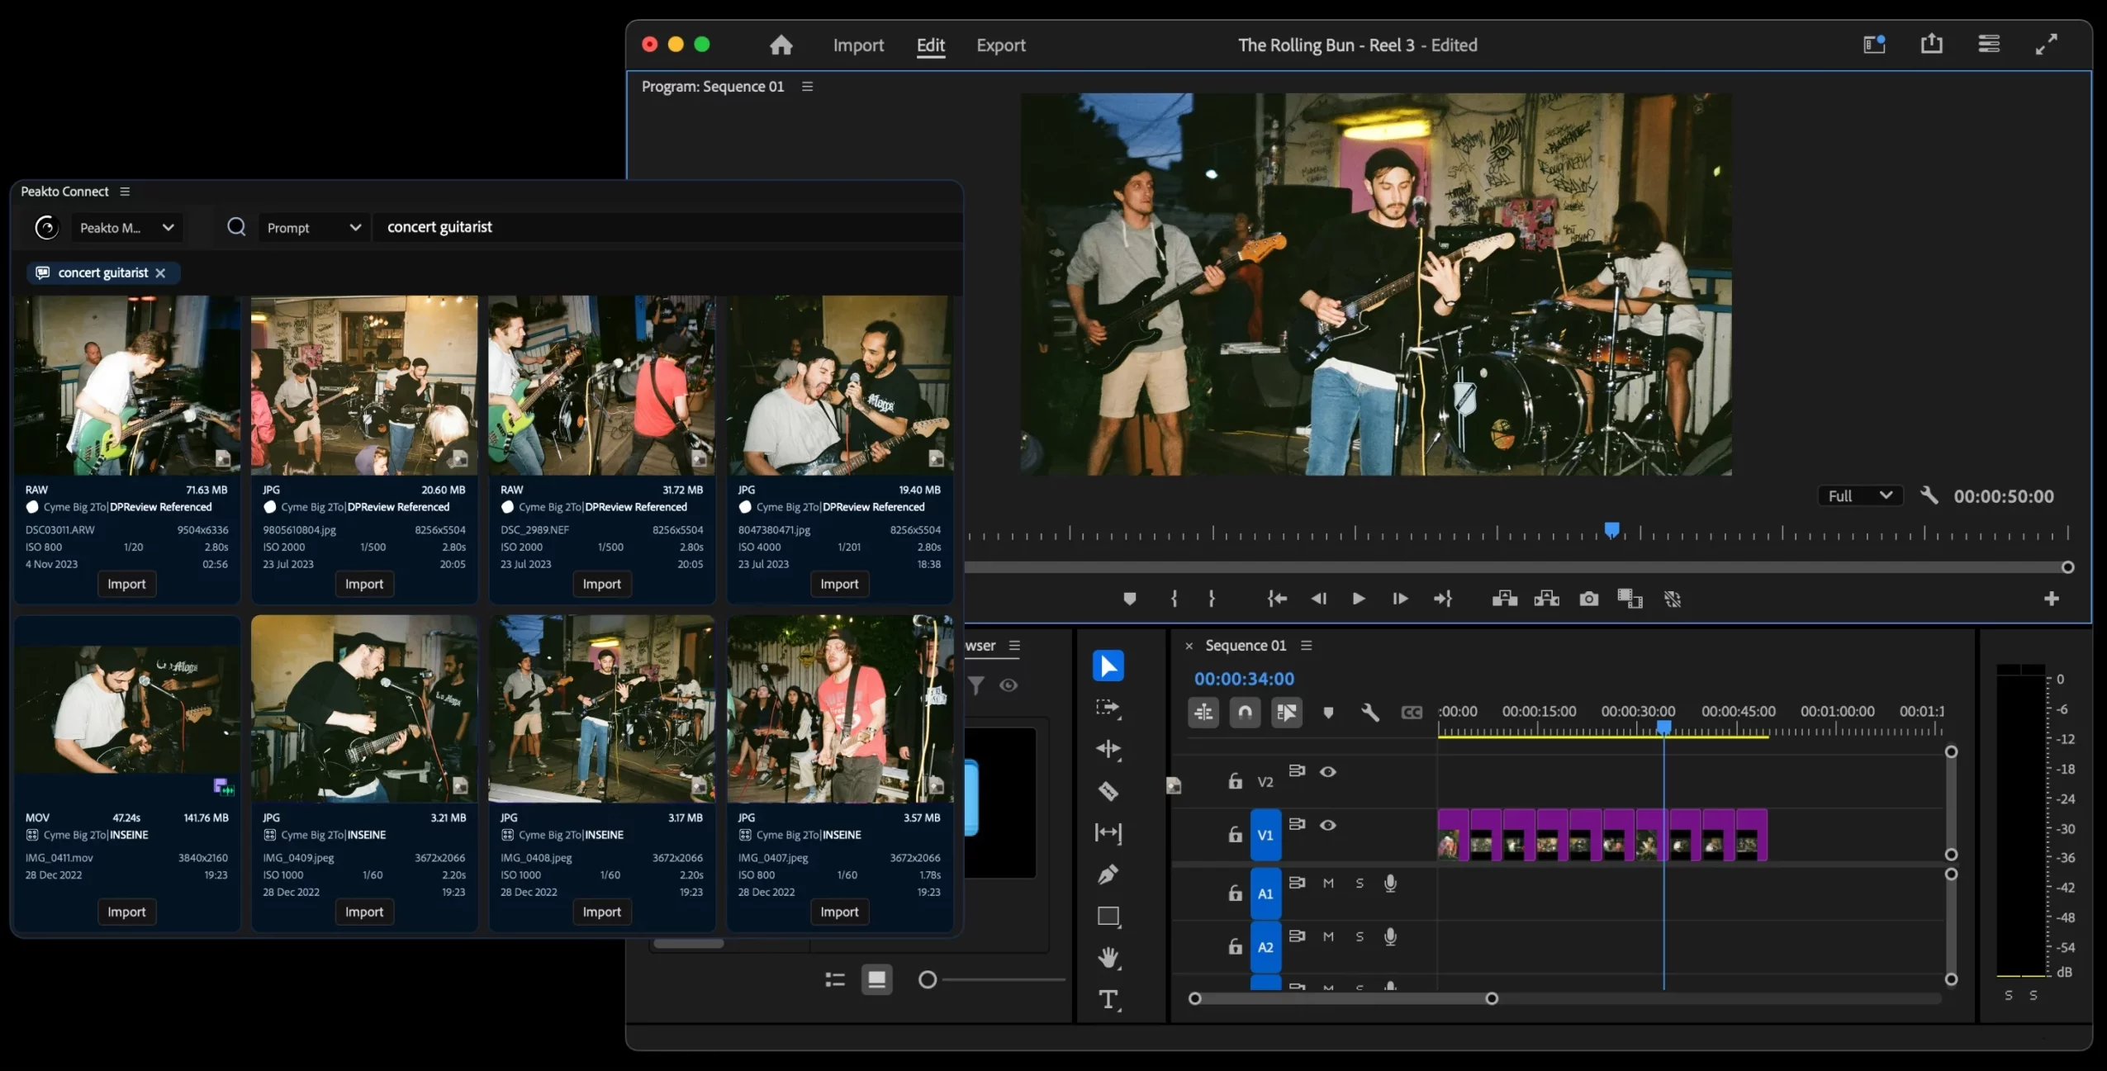Screen dimensions: 2107x1071
Task: Select the Ripple Edit tool
Action: 1108,749
